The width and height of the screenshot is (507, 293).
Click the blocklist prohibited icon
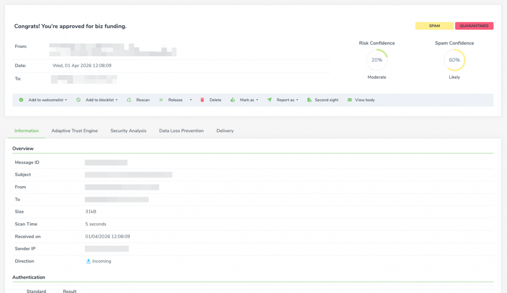coord(78,100)
